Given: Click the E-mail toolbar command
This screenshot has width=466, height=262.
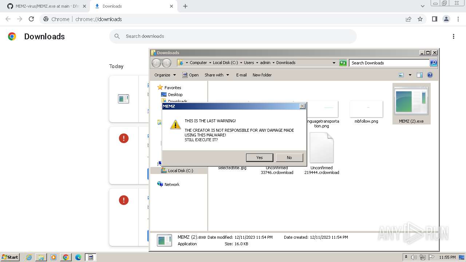Looking at the screenshot, I should click(x=241, y=75).
